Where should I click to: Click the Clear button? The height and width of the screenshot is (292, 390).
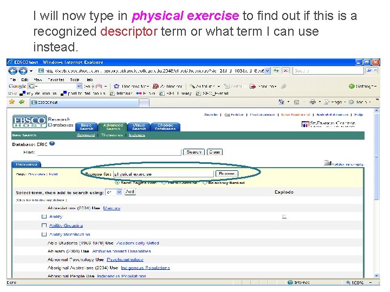[x=214, y=152]
